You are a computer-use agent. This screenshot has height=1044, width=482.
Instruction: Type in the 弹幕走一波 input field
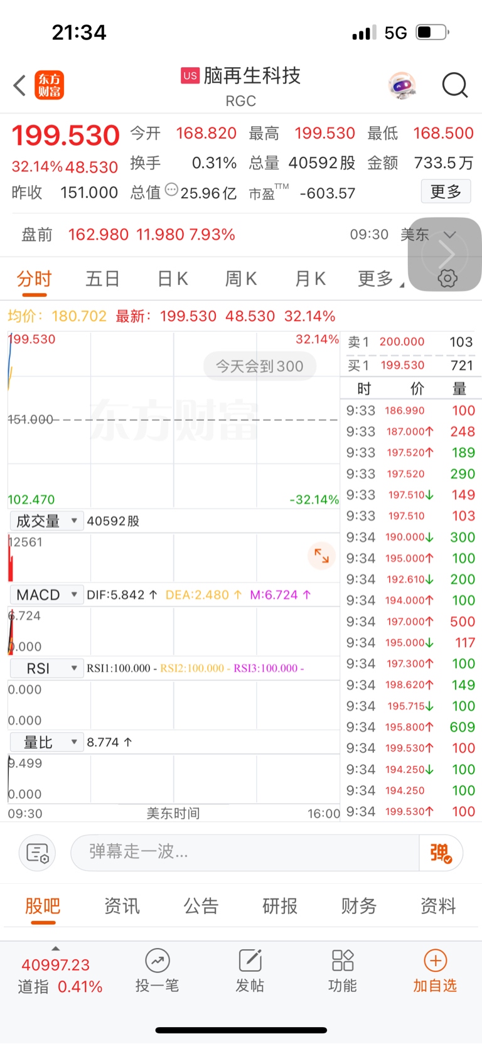click(x=245, y=853)
